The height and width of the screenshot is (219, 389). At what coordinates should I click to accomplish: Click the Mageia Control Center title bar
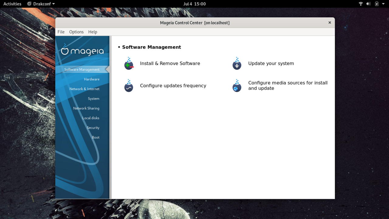(x=195, y=23)
